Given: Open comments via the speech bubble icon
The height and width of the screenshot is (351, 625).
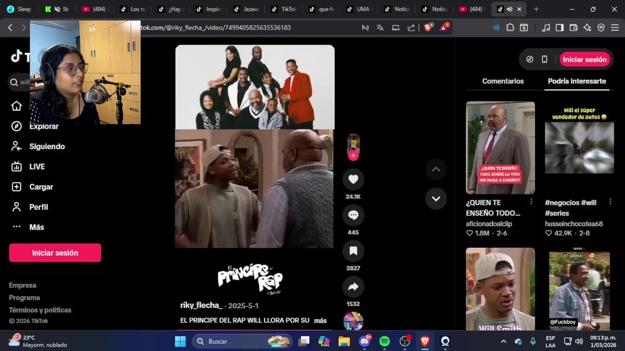Looking at the screenshot, I should pos(353,215).
